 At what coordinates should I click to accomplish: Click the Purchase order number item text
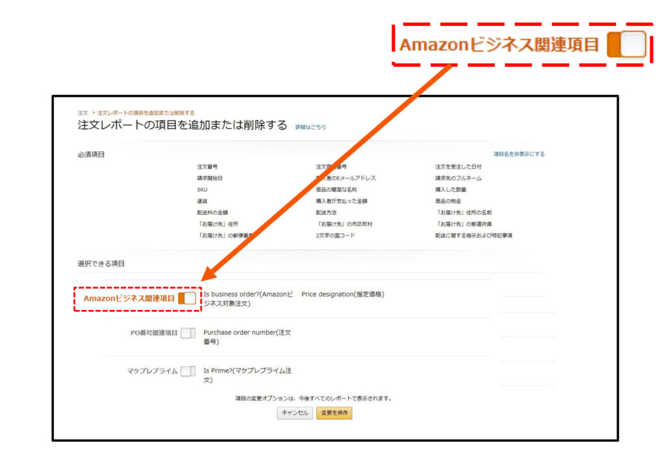[247, 337]
